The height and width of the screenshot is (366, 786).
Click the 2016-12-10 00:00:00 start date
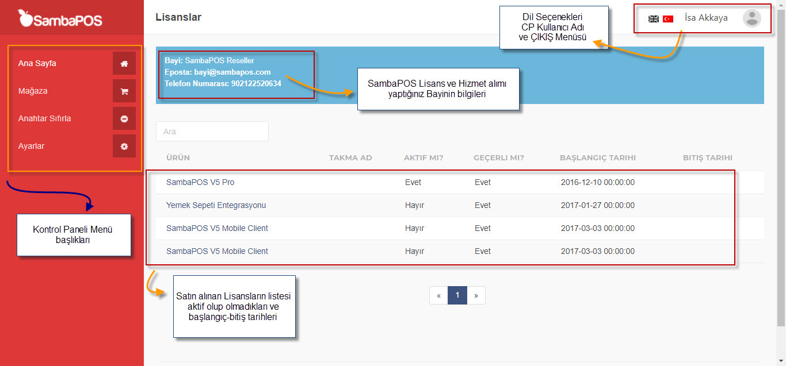tap(598, 182)
